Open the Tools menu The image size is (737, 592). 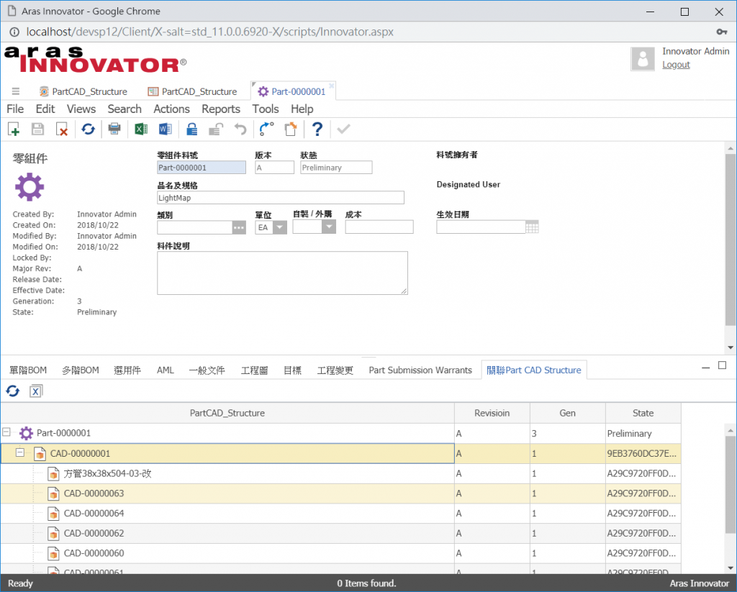coord(266,109)
